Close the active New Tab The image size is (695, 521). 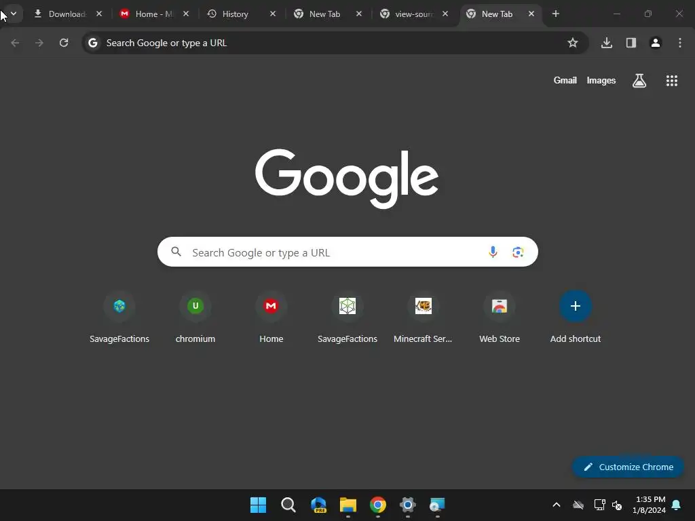531,14
